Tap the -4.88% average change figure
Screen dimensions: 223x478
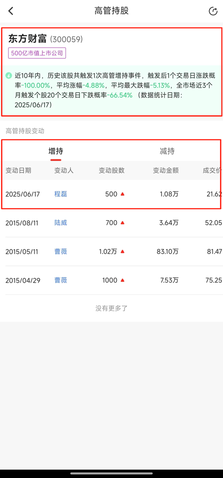click(93, 85)
